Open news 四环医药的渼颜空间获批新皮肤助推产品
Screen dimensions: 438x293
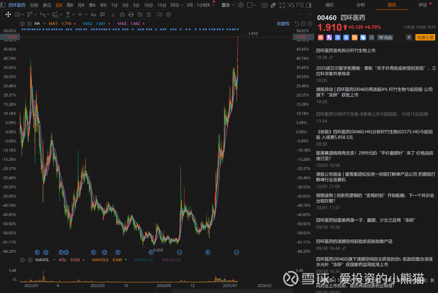354,241
